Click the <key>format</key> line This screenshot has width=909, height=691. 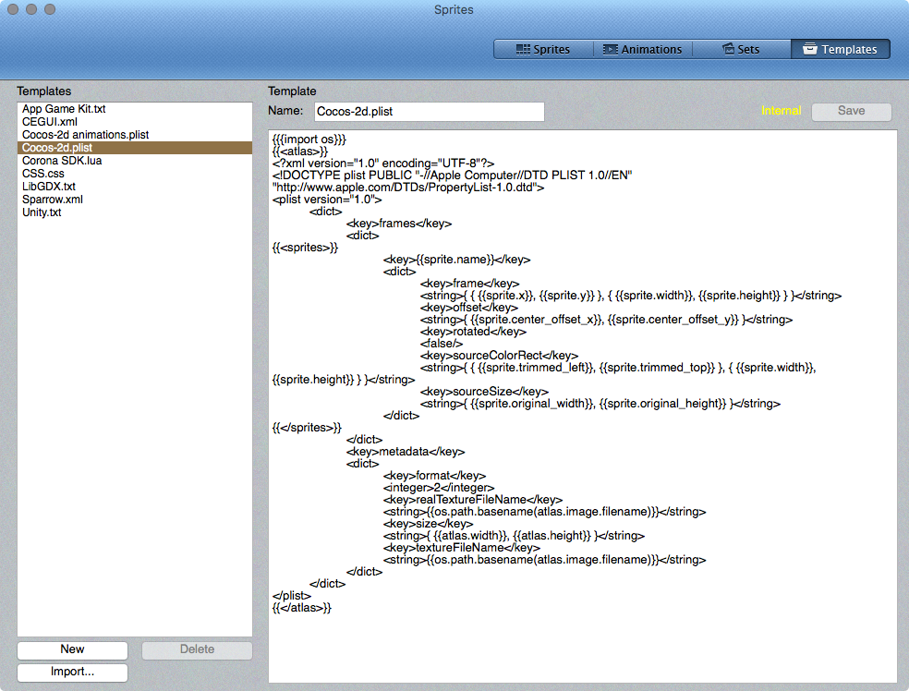pos(434,476)
